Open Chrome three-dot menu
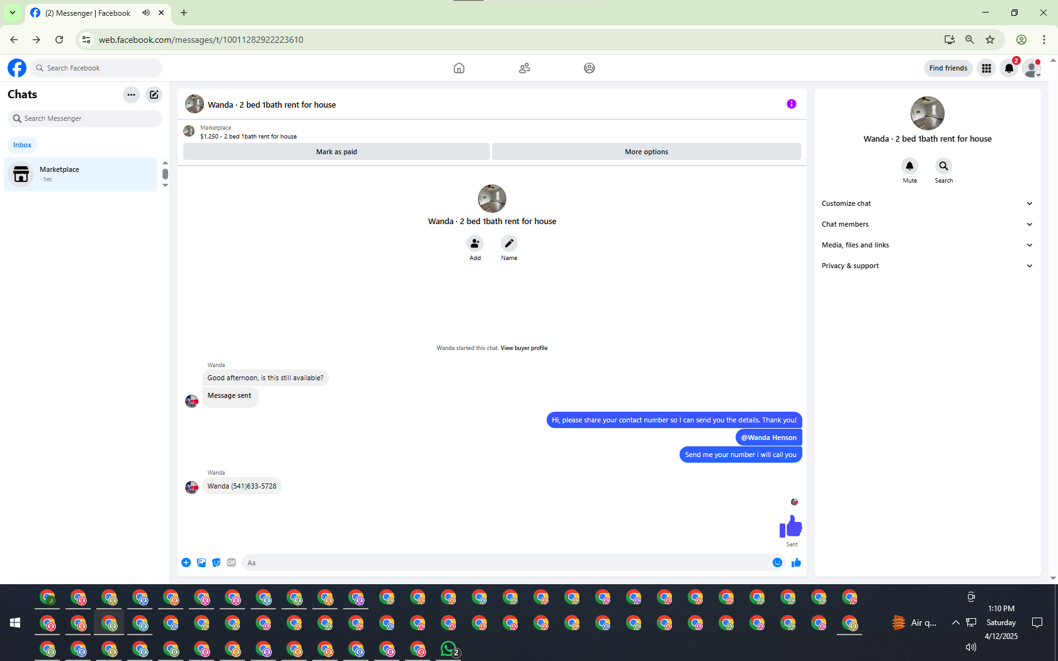This screenshot has height=661, width=1058. (1044, 40)
